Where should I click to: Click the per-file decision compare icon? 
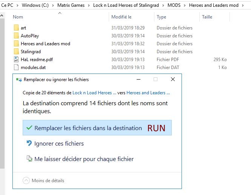click(x=29, y=158)
